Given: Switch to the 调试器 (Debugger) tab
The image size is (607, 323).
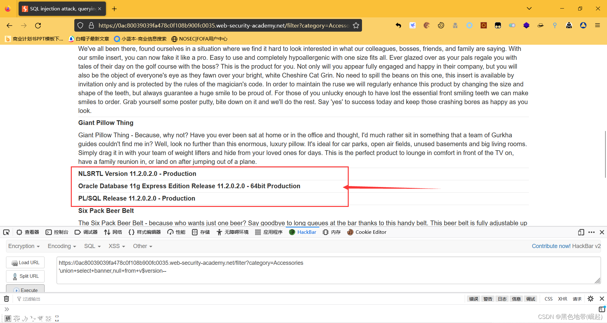Looking at the screenshot, I should [x=86, y=232].
